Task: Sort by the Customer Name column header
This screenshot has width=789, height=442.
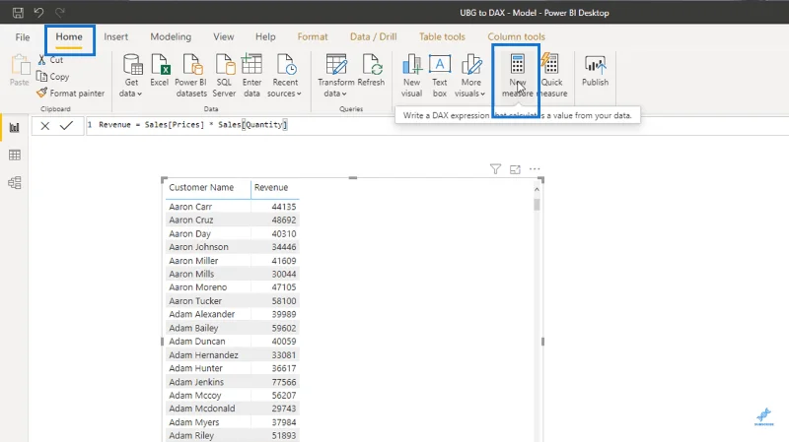Action: (201, 187)
